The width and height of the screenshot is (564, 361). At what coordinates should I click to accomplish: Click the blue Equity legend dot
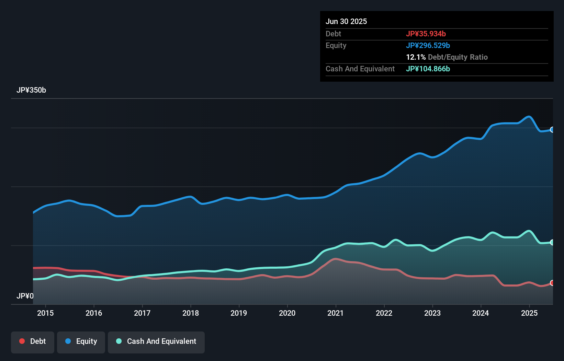pos(68,341)
